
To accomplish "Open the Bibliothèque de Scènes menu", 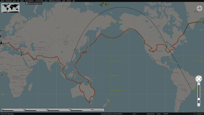I will pyautogui.click(x=55, y=1).
